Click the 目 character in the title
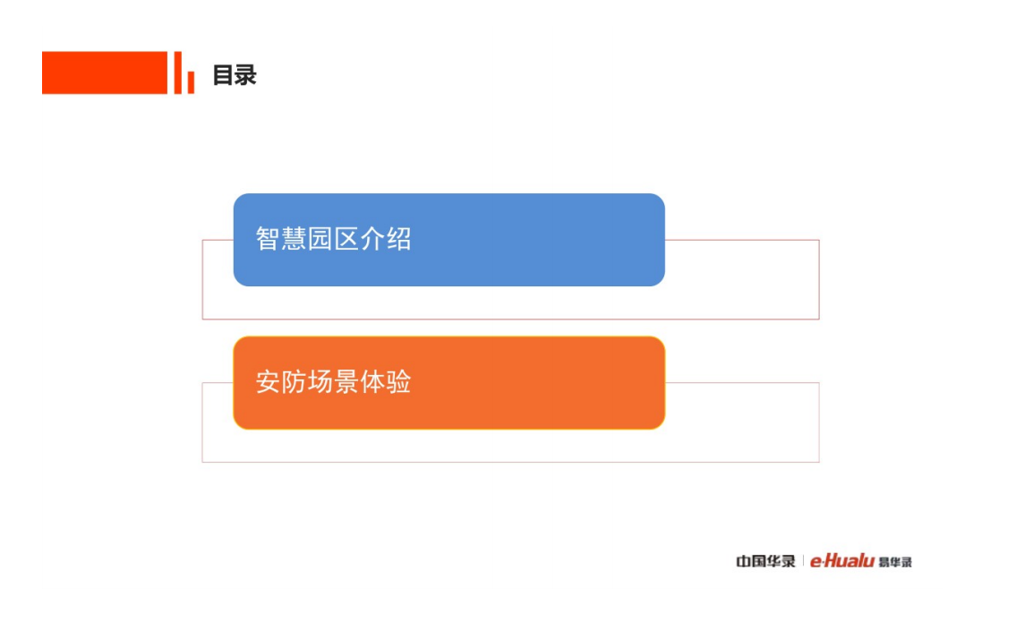 (x=223, y=75)
